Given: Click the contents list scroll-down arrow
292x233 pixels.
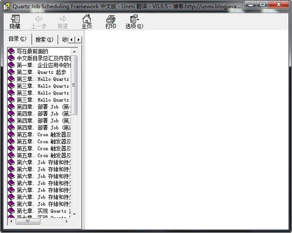Looking at the screenshot, I should pos(74,214).
